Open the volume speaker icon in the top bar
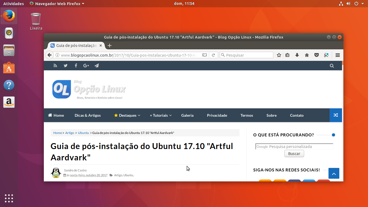The height and width of the screenshot is (207, 368). point(349,4)
